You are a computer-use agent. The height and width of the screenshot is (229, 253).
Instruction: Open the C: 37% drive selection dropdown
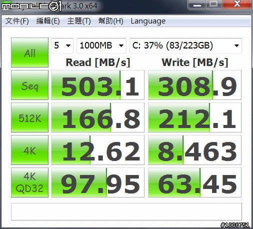[x=185, y=45]
